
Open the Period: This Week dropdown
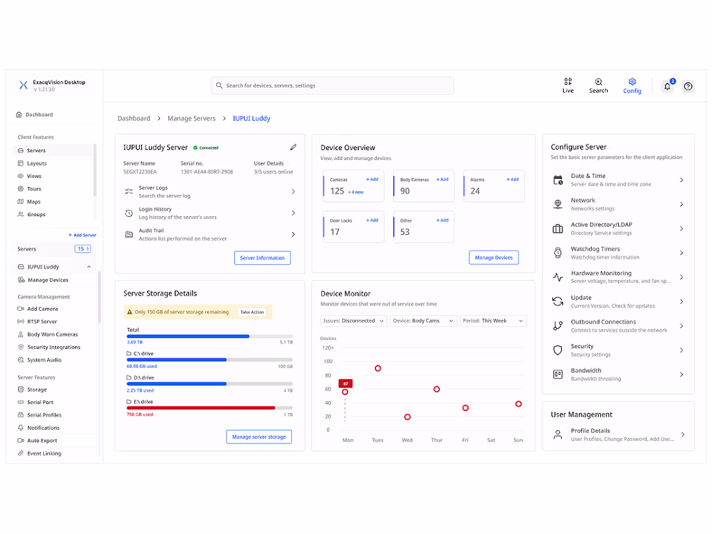click(x=493, y=320)
